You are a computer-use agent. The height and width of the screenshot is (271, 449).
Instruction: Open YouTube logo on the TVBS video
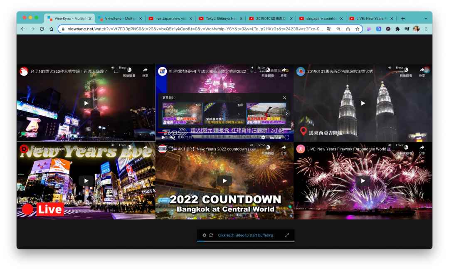(275, 138)
